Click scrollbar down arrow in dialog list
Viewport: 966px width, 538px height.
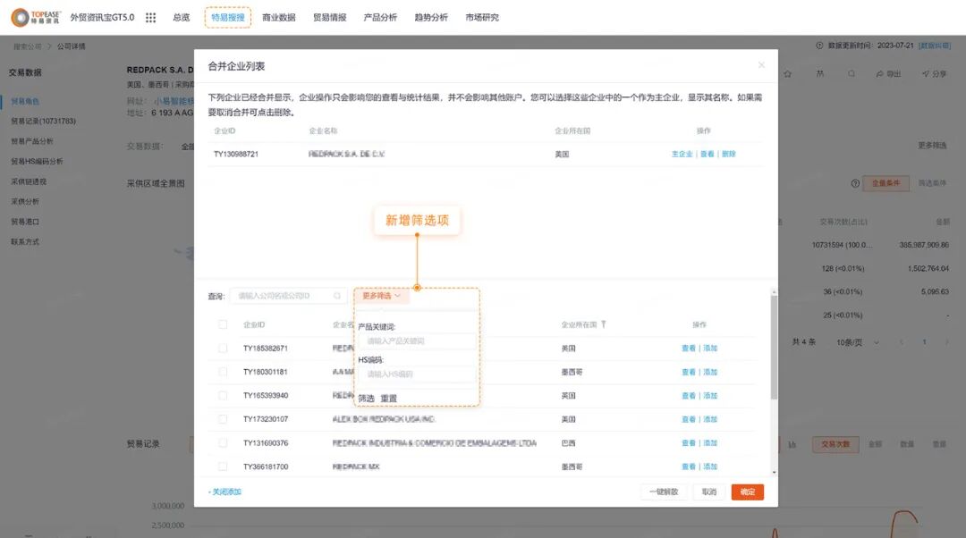pyautogui.click(x=774, y=473)
